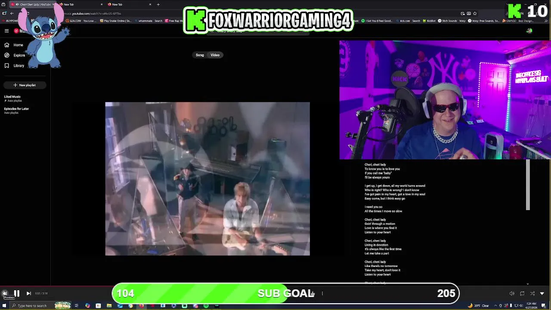This screenshot has height=310, width=551.
Task: Like the current song with thumbs up
Action: click(312, 294)
